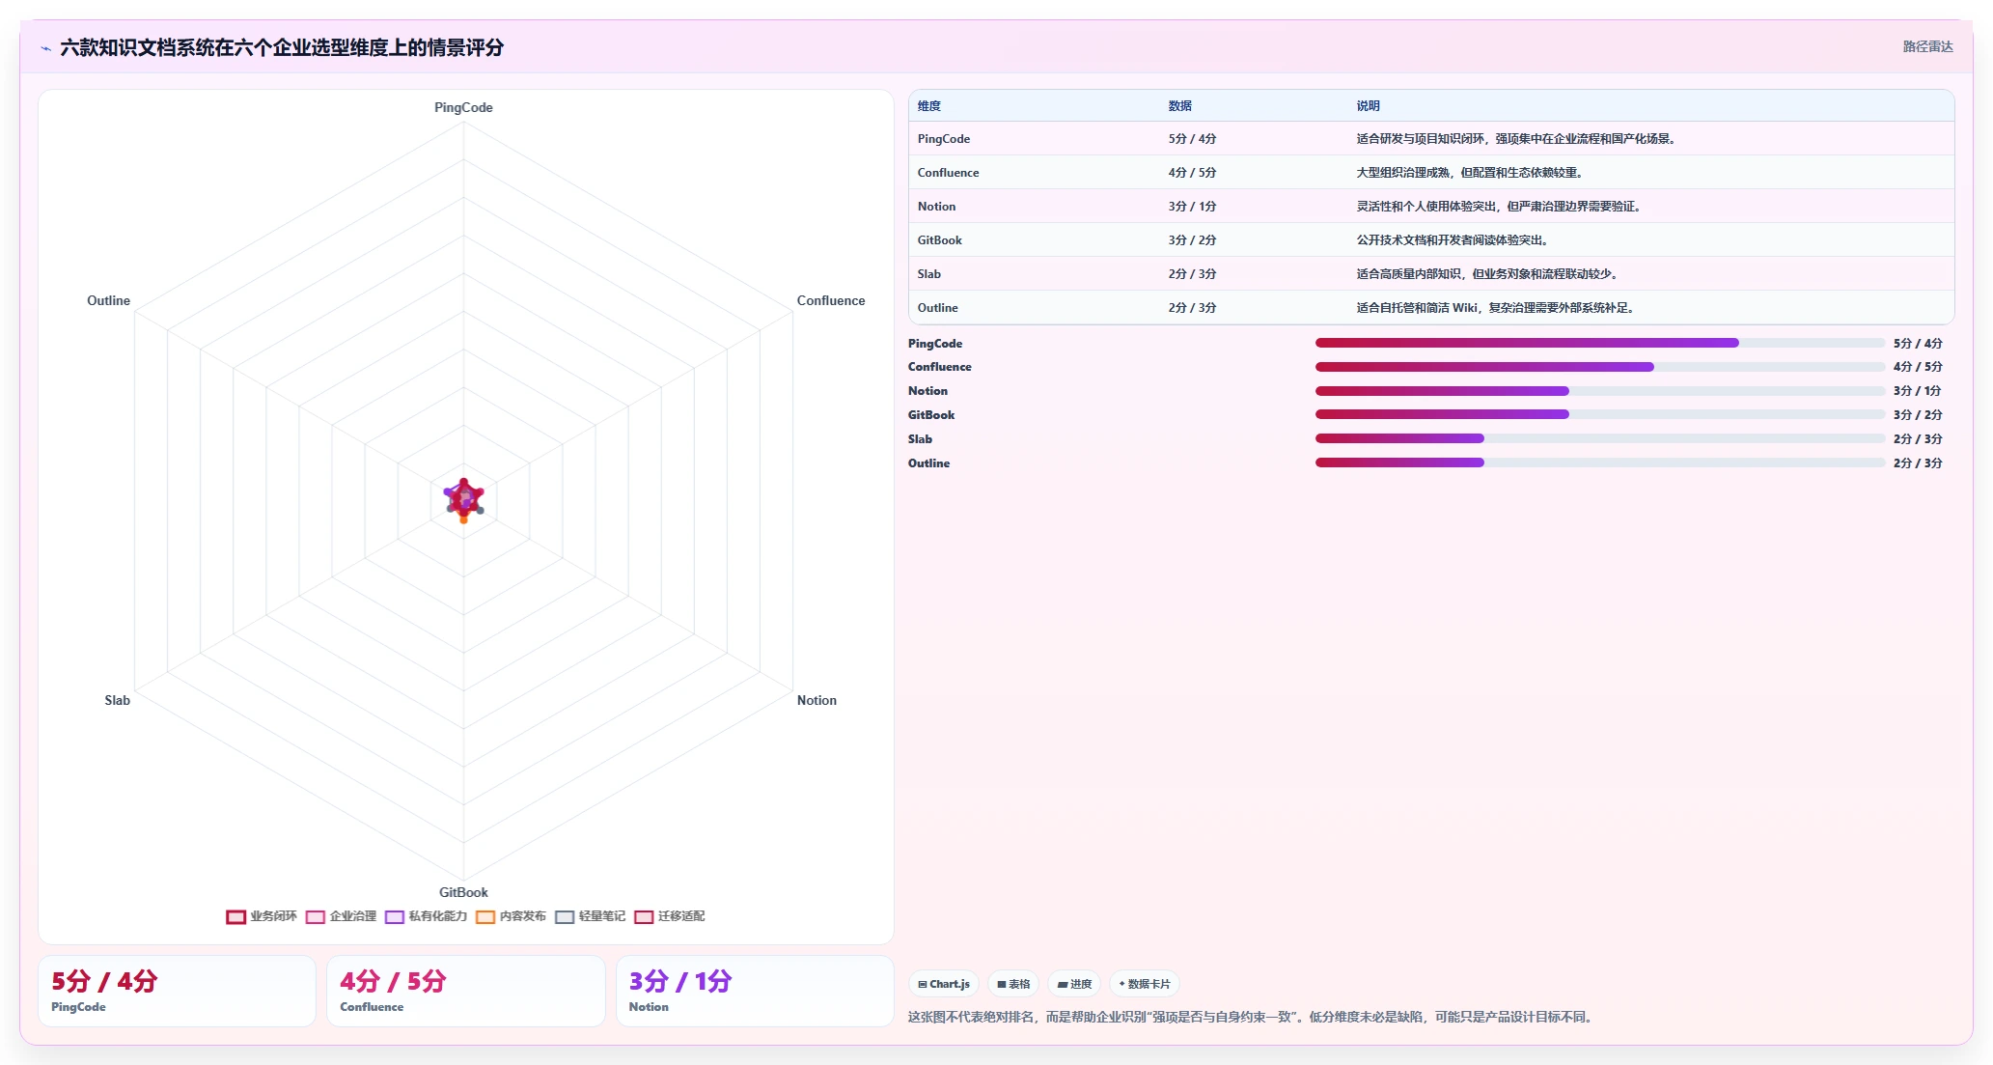The image size is (1993, 1065).
Task: Click the Confluence axis label on the radar
Action: [831, 301]
